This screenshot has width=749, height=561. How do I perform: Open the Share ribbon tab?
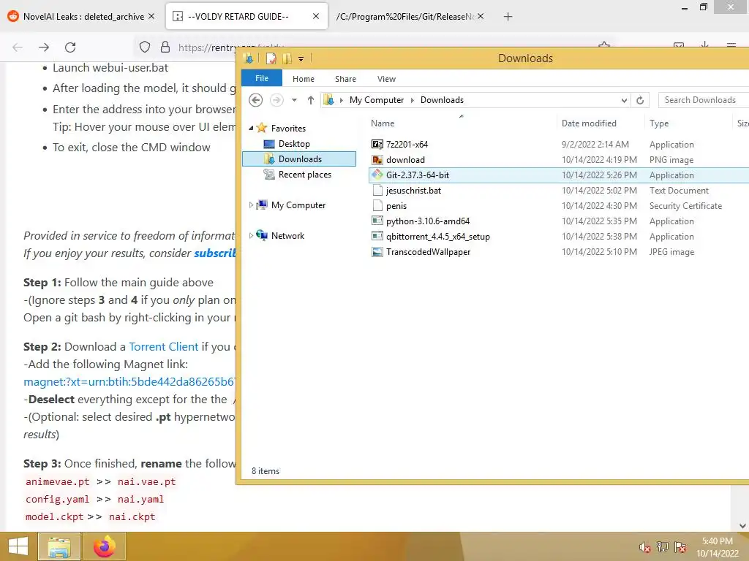(x=345, y=79)
